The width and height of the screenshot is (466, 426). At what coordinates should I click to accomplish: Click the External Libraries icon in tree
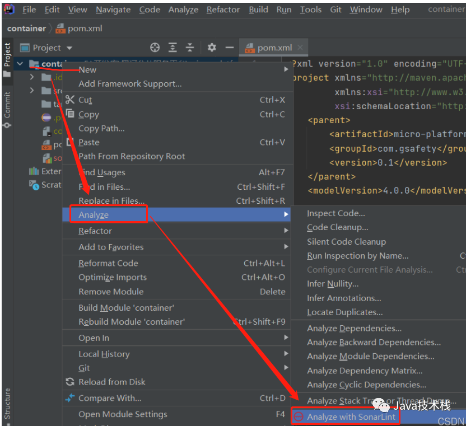tap(34, 171)
